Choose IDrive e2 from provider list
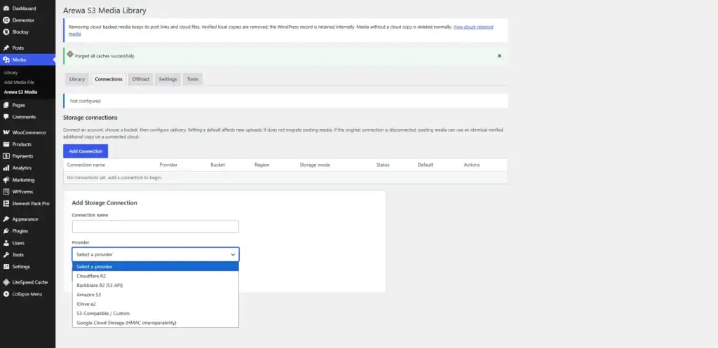Image resolution: width=718 pixels, height=348 pixels. [155, 304]
